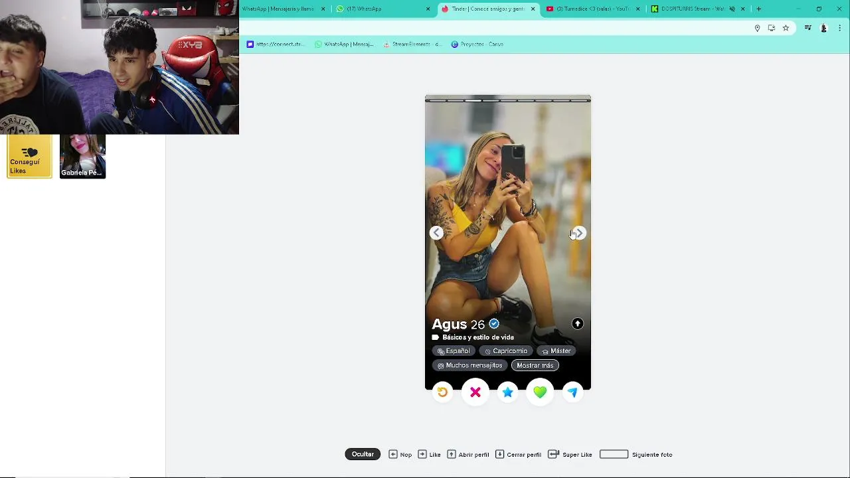Switch to WhatsApp Mensajería y llamadas tab

point(284,9)
